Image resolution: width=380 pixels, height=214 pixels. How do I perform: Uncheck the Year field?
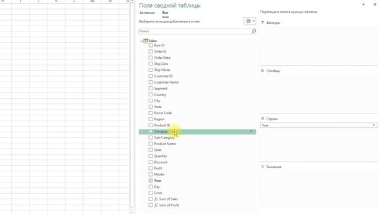point(150,181)
